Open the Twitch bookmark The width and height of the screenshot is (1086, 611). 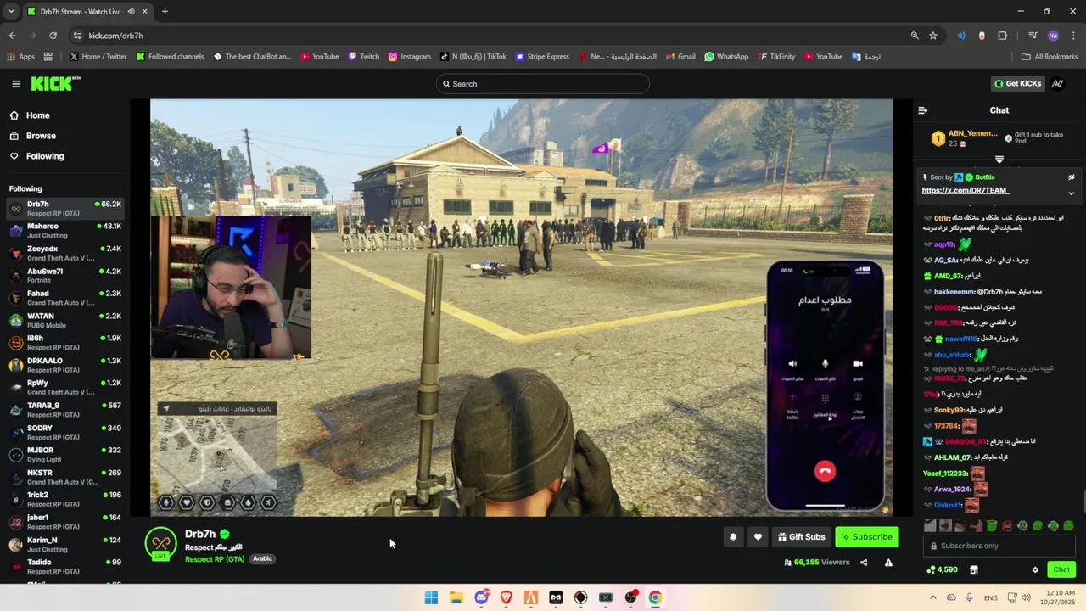(x=362, y=57)
